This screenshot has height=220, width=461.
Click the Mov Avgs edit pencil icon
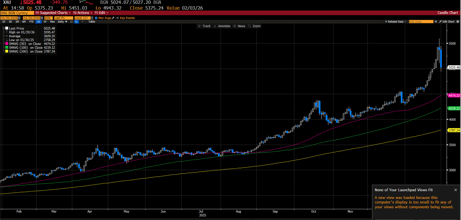point(113,18)
